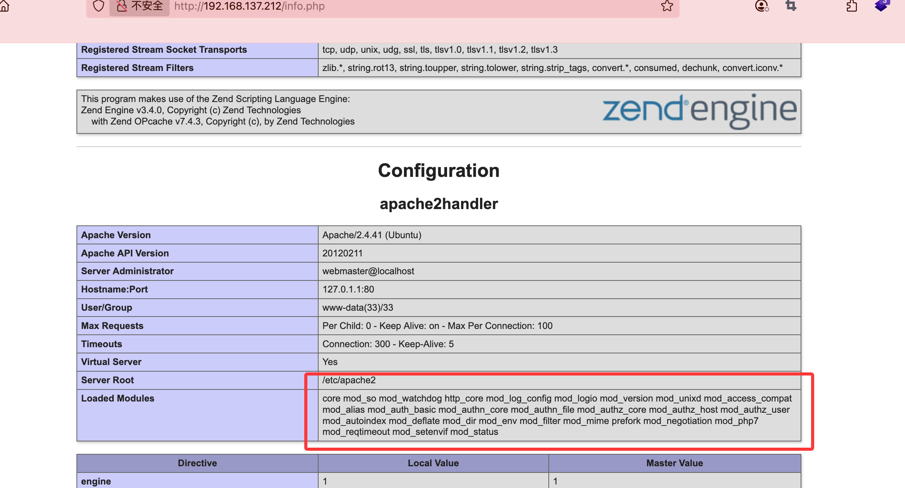Click the Directive column header
The width and height of the screenshot is (905, 488).
coord(198,463)
